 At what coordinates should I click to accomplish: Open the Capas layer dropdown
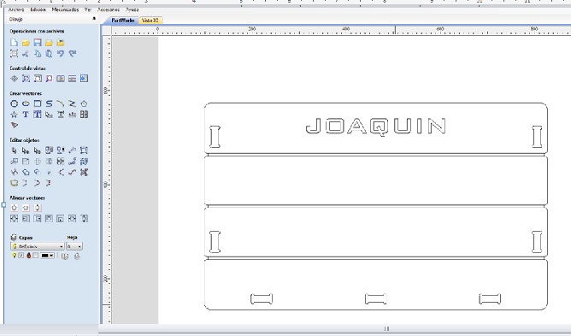pyautogui.click(x=37, y=246)
